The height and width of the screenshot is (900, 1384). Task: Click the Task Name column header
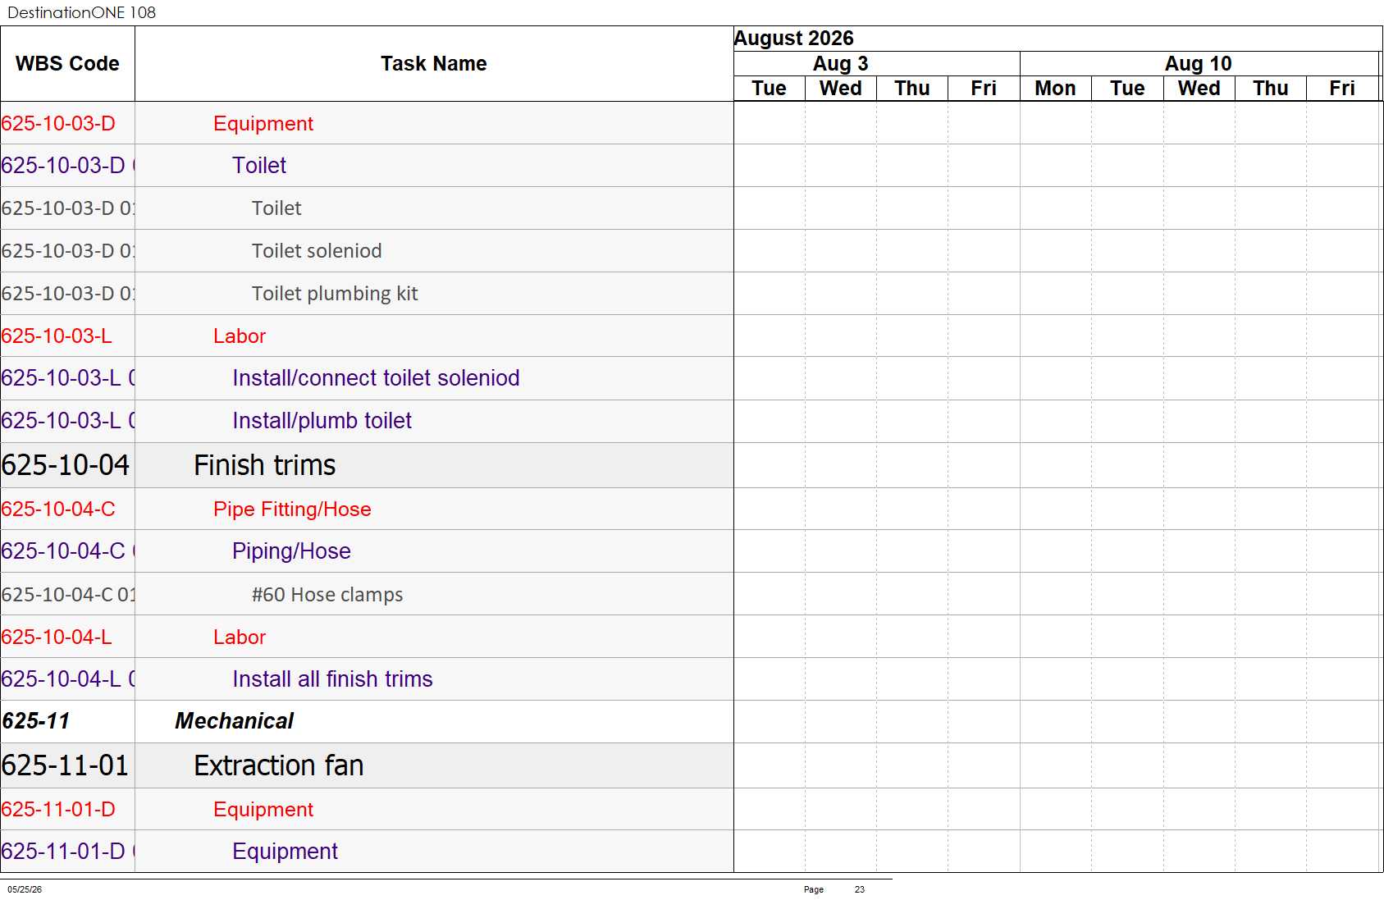point(434,63)
